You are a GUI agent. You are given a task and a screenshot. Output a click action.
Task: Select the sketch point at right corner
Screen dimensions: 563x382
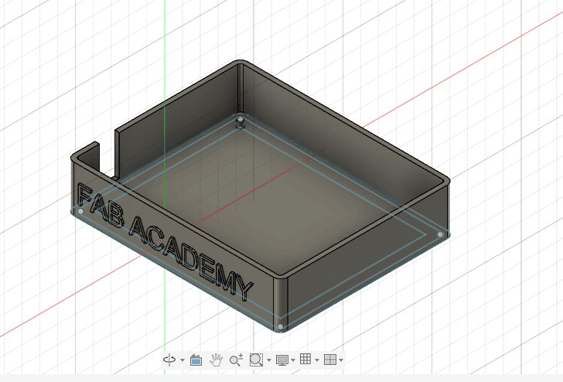[x=440, y=234]
